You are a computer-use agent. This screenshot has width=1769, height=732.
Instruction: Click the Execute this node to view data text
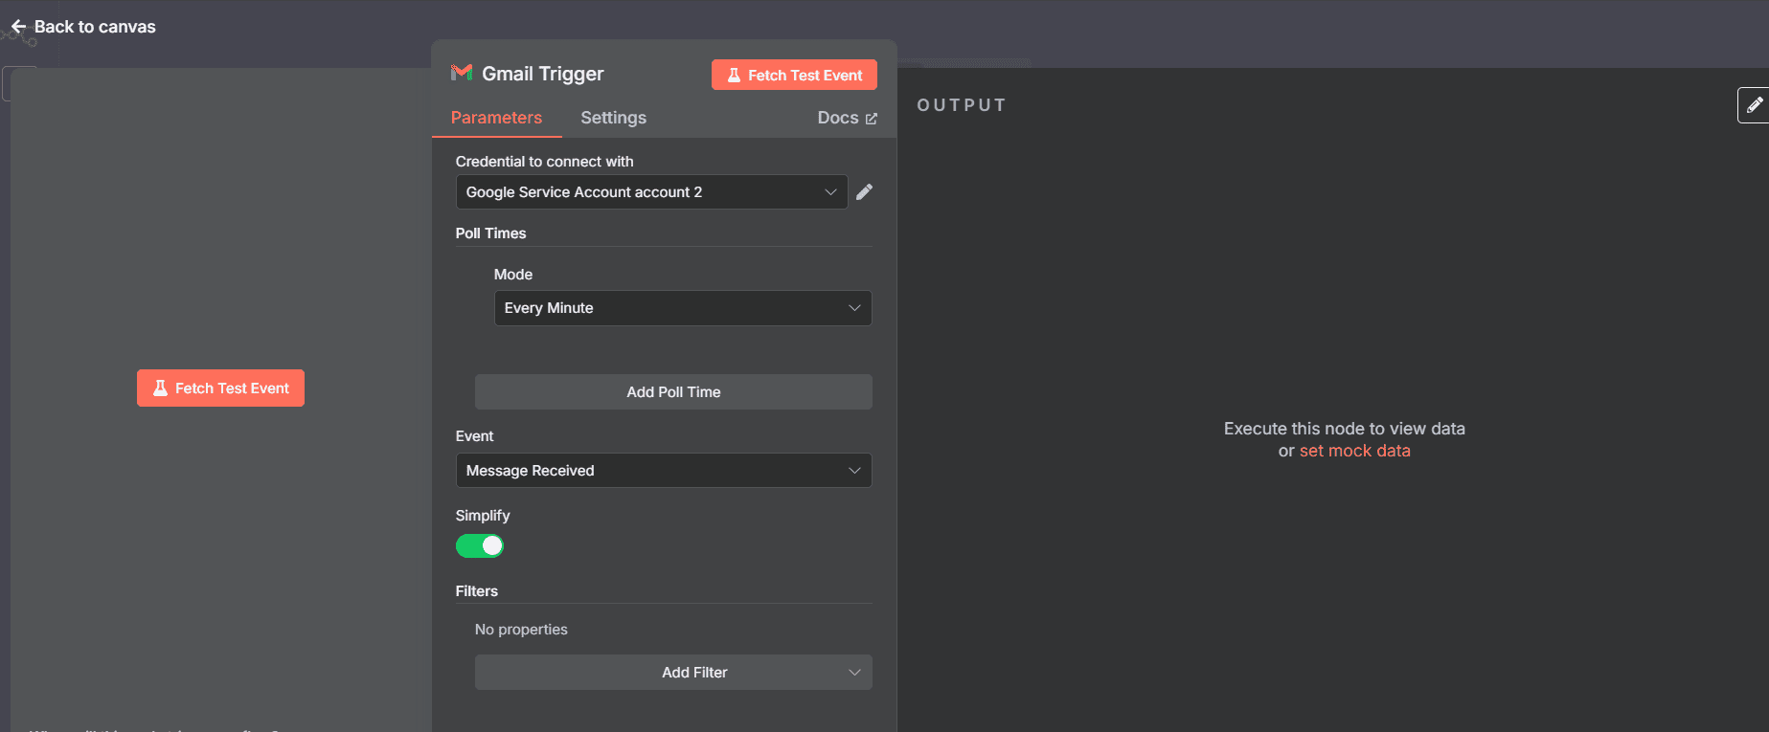pos(1344,429)
